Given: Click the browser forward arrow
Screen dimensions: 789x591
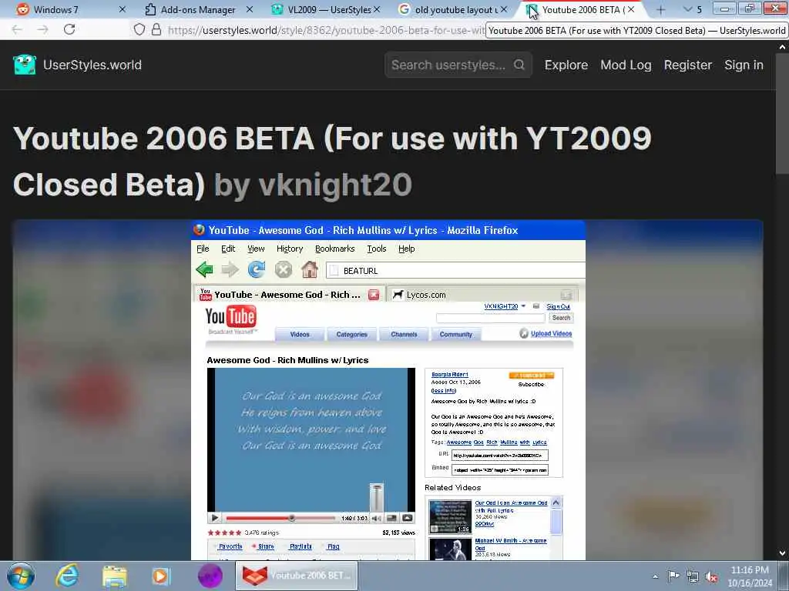Looking at the screenshot, I should click(43, 30).
